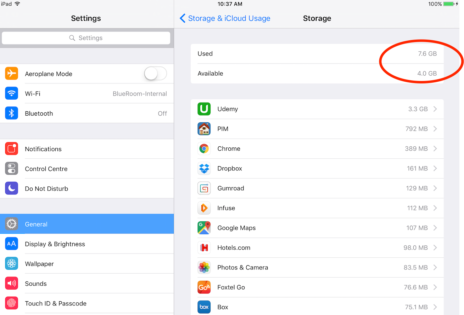Tap the Available 4.0 GB value
The height and width of the screenshot is (315, 464).
(x=427, y=74)
